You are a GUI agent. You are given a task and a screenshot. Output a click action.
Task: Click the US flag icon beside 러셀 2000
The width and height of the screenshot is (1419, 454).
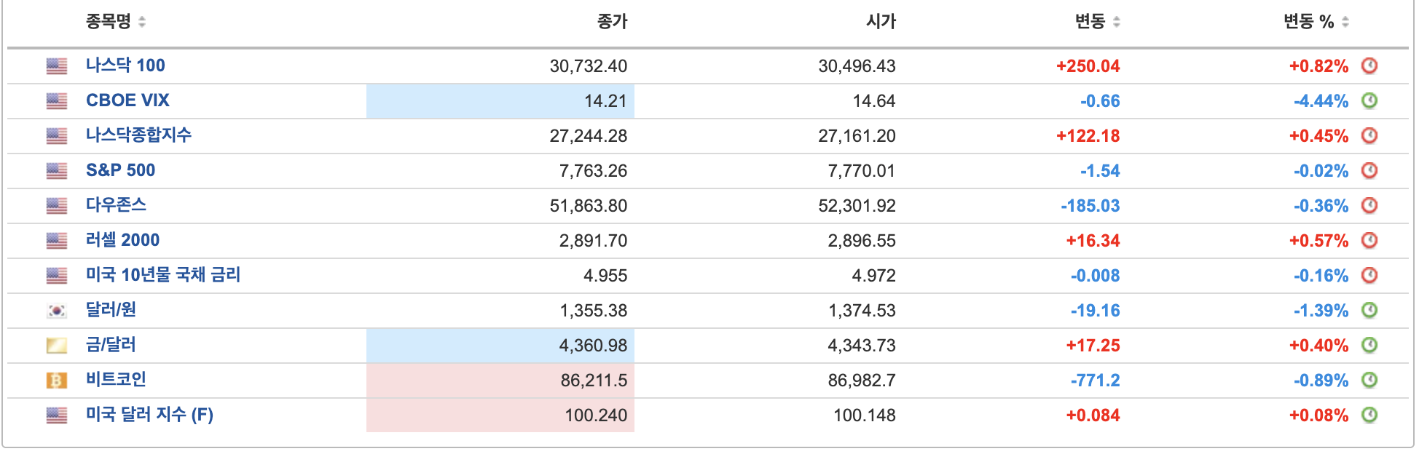pyautogui.click(x=57, y=241)
